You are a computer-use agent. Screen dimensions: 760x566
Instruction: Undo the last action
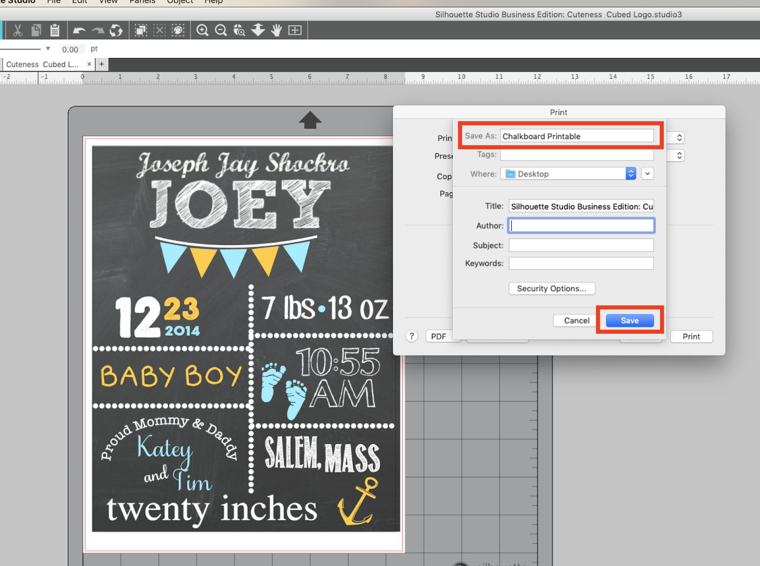[x=79, y=31]
